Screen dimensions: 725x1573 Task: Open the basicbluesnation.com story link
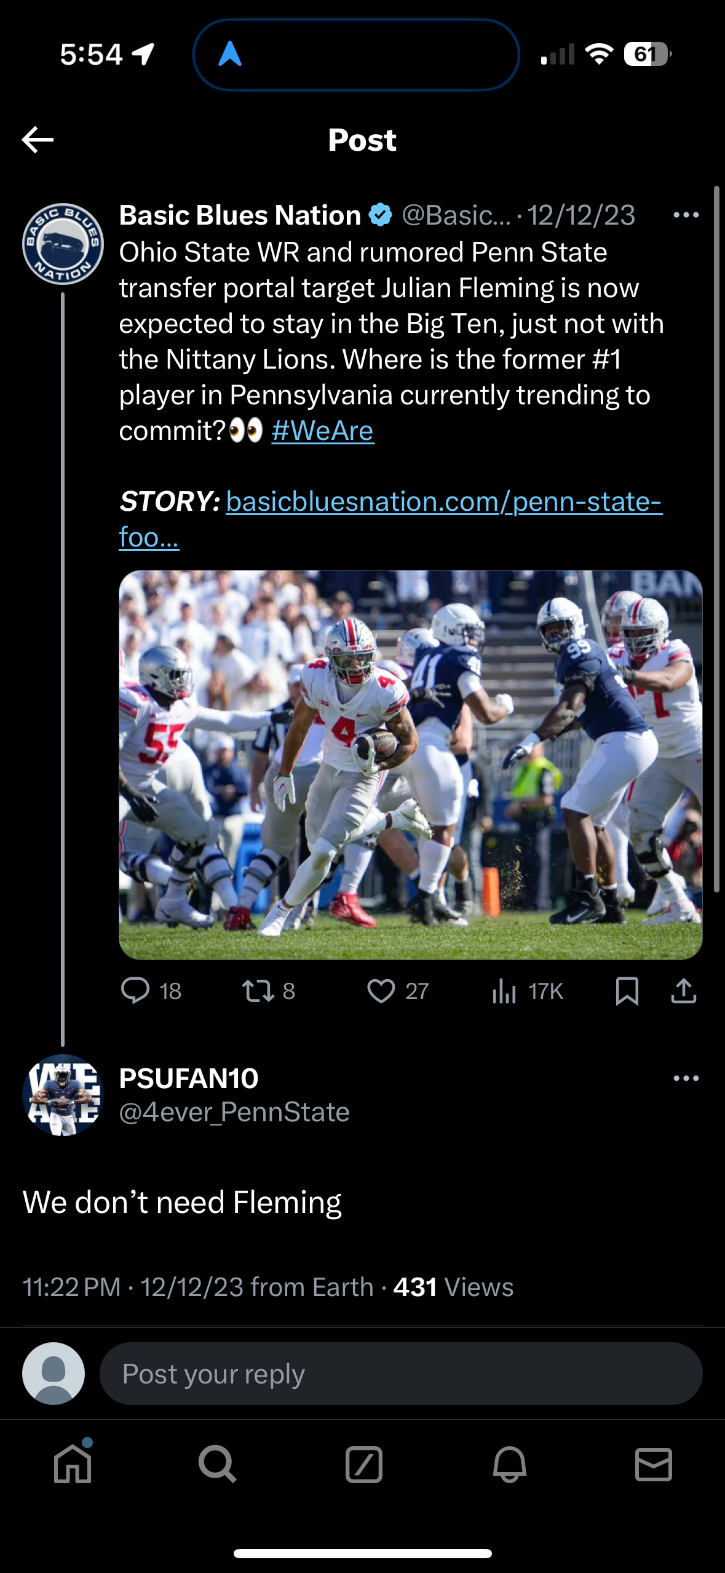pyautogui.click(x=443, y=503)
